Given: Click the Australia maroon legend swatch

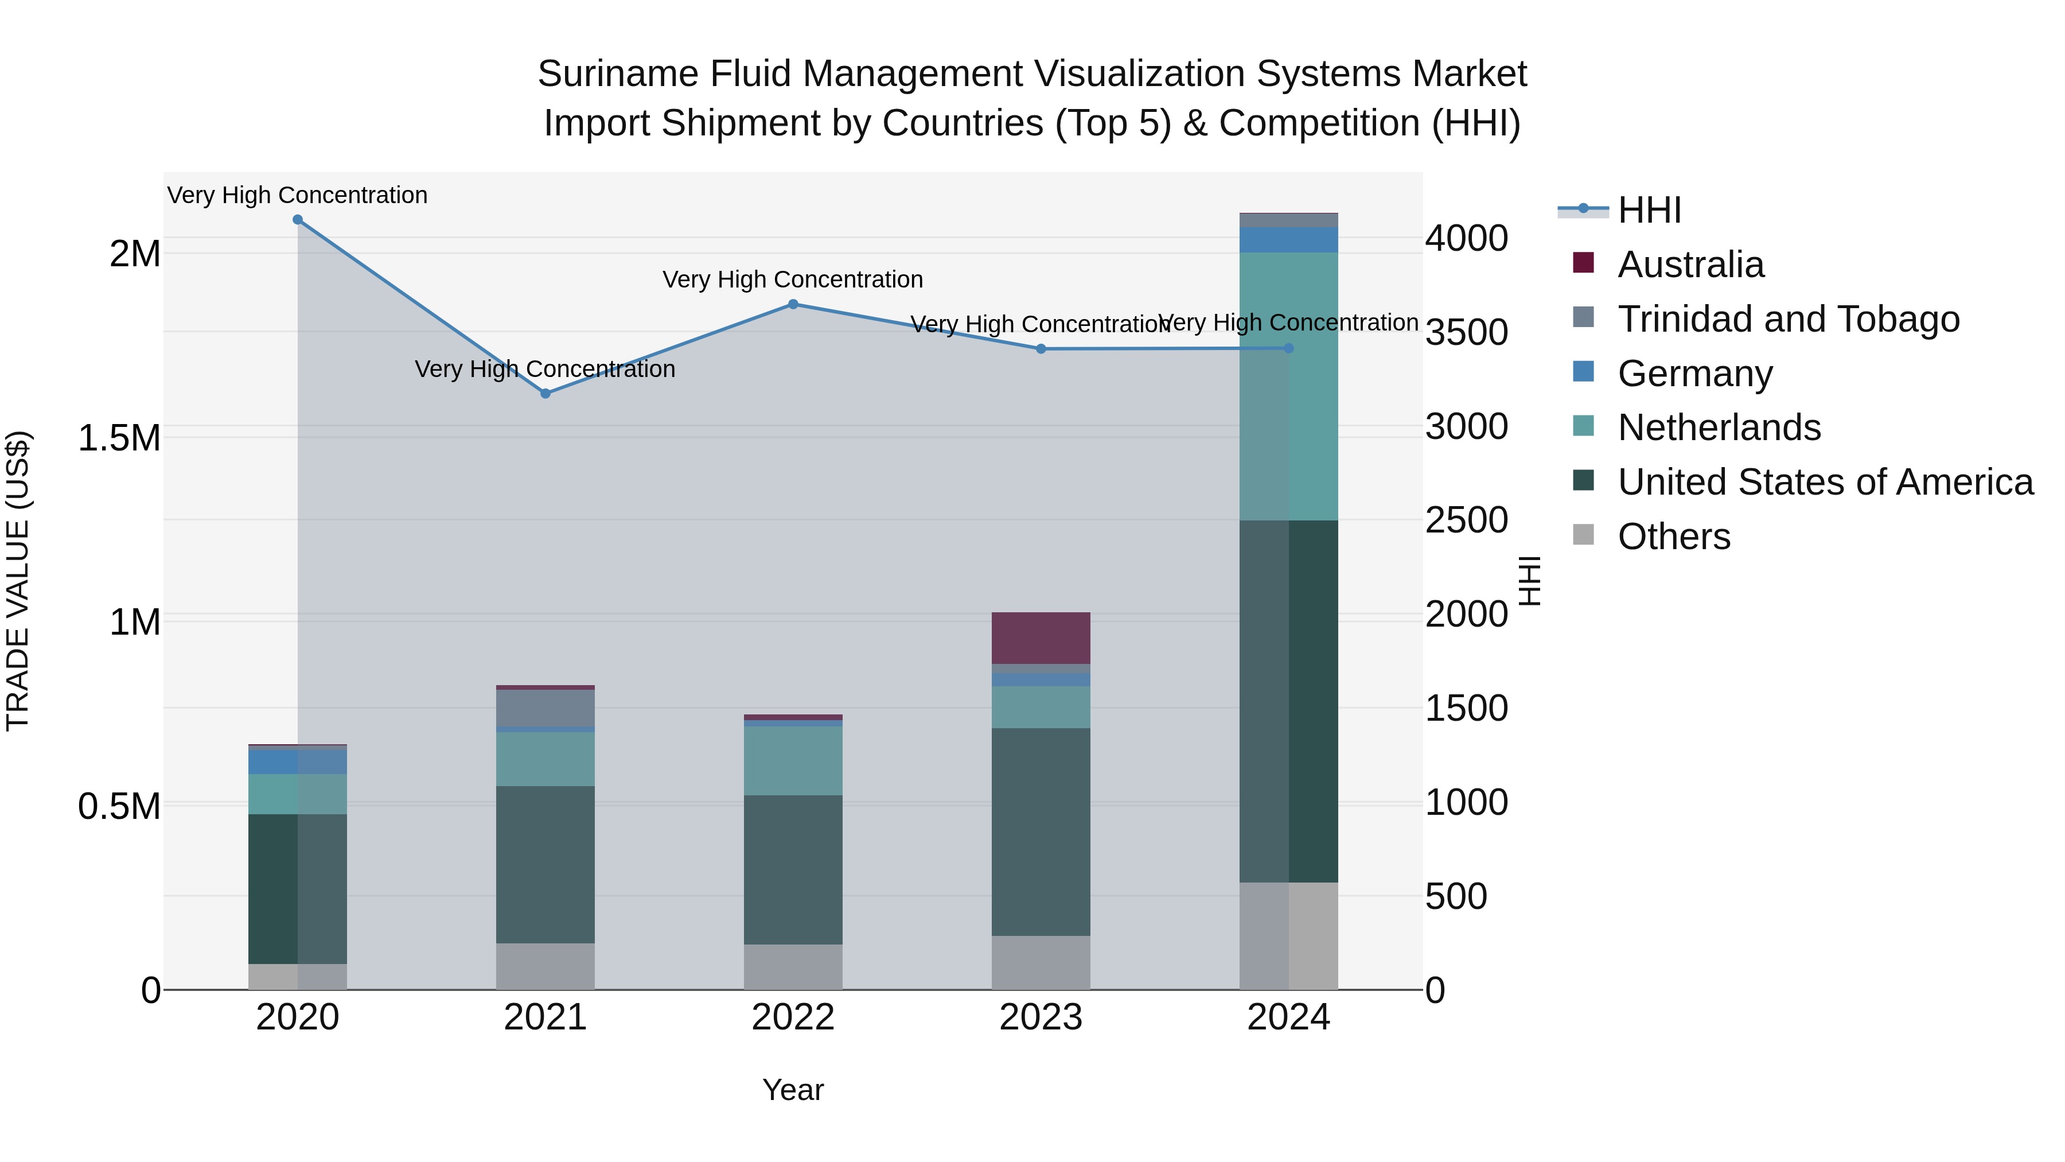Looking at the screenshot, I should pos(1583,262).
